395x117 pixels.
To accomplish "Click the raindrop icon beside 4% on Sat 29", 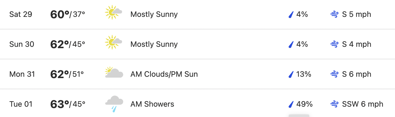I will pyautogui.click(x=291, y=14).
